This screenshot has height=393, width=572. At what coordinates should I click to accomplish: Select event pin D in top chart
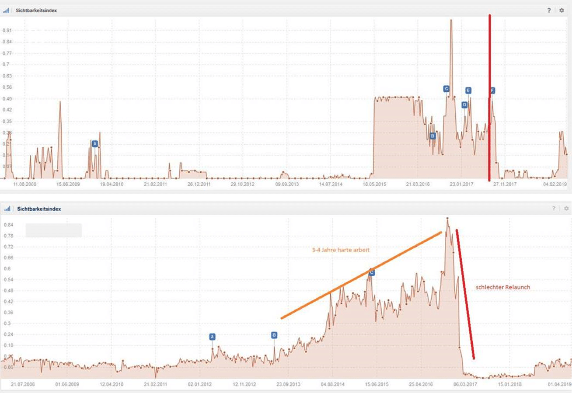[464, 104]
